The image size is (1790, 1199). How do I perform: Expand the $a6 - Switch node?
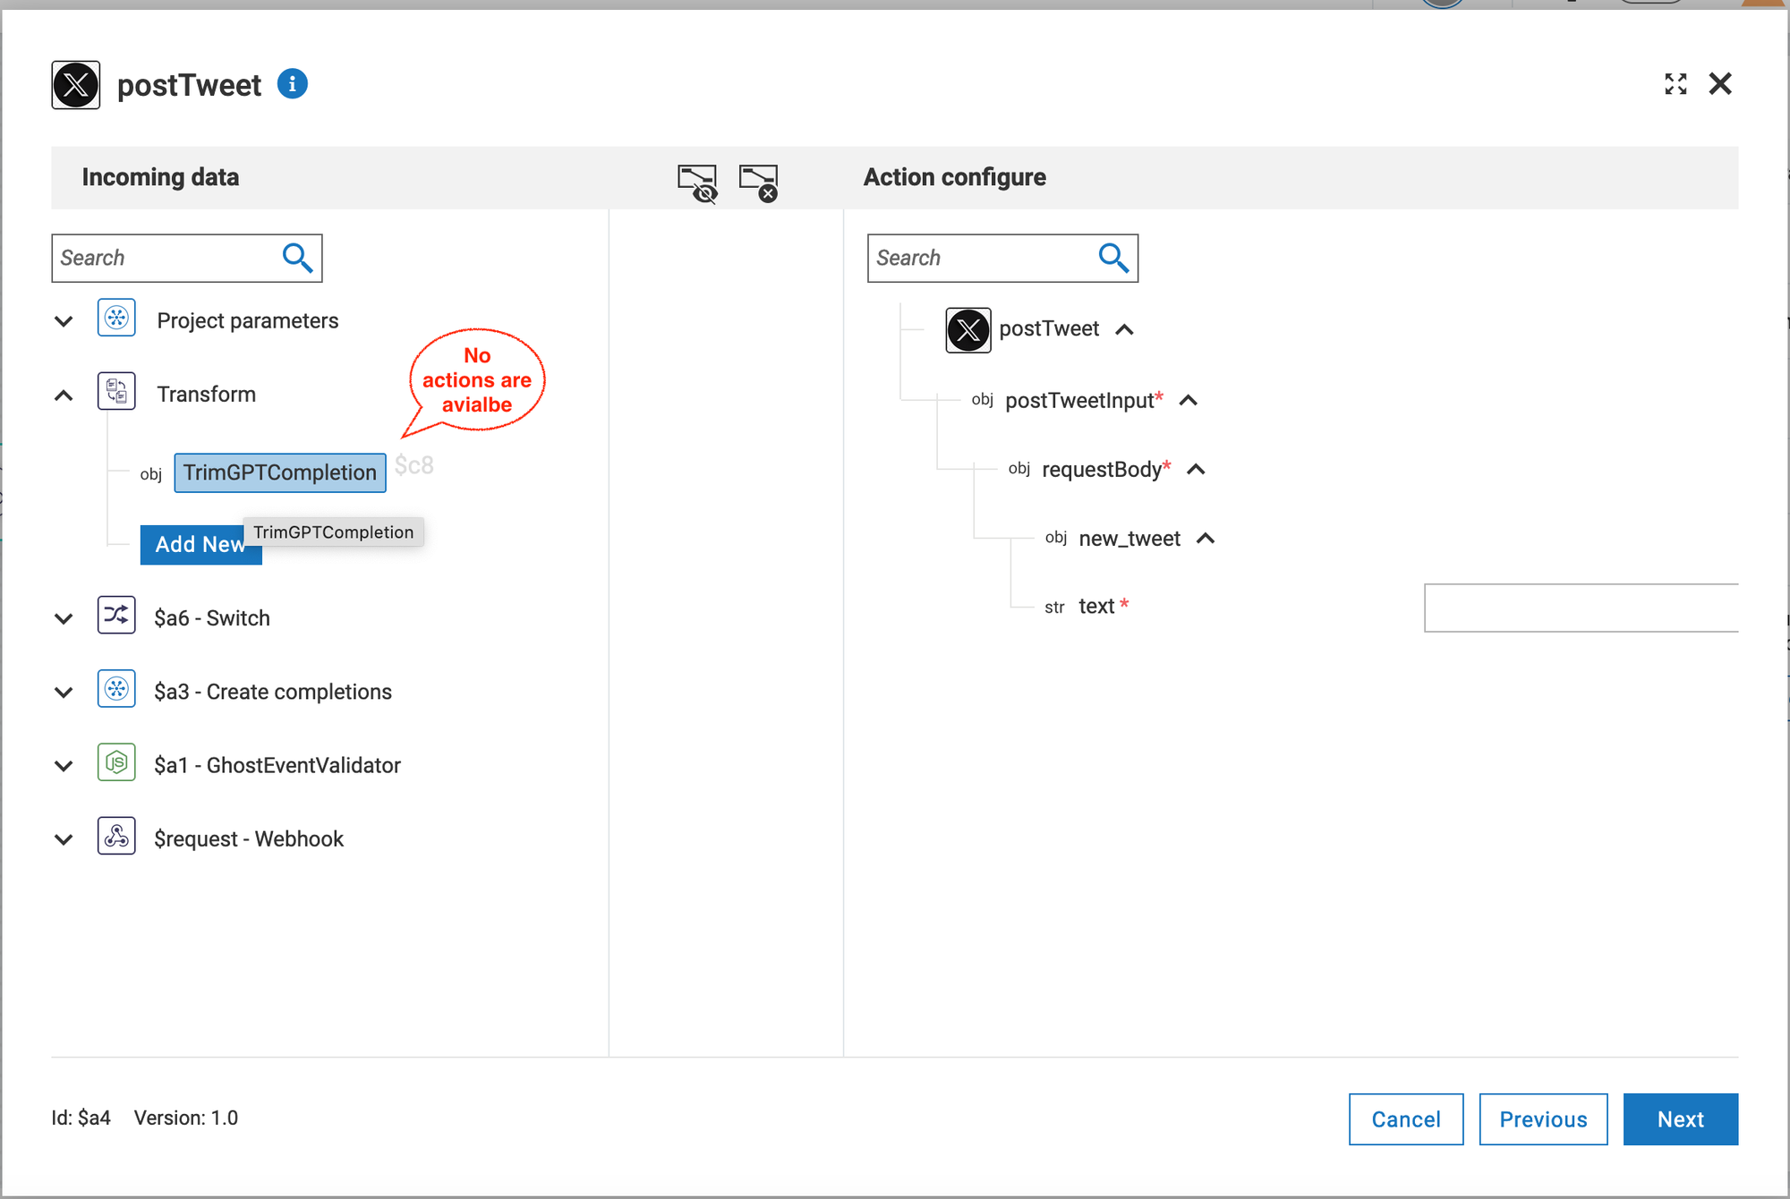coord(64,618)
